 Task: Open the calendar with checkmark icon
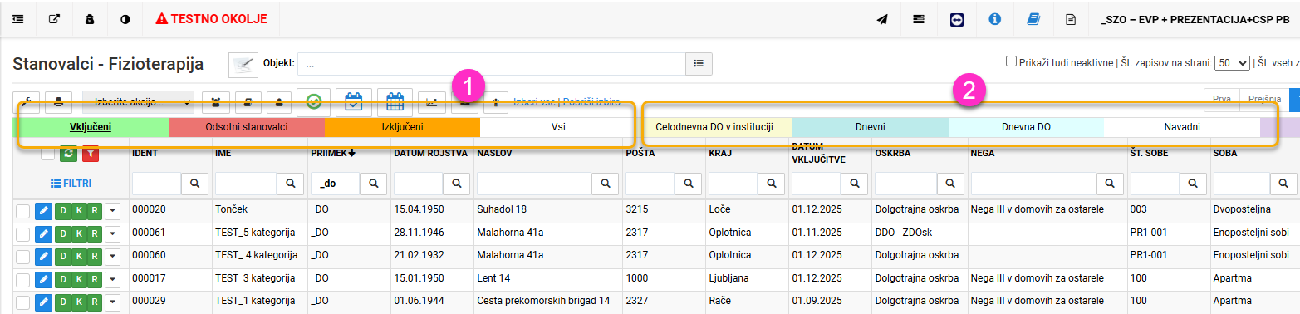[354, 101]
